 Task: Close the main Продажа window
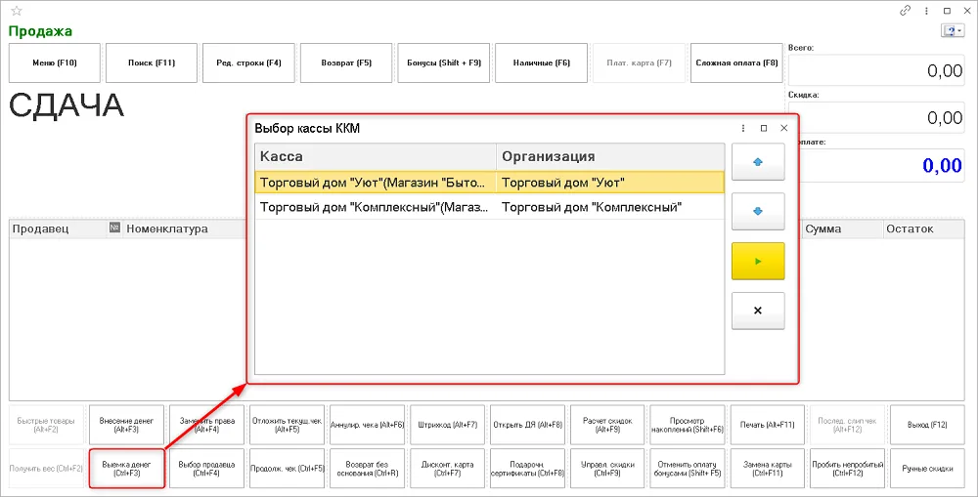click(x=965, y=11)
